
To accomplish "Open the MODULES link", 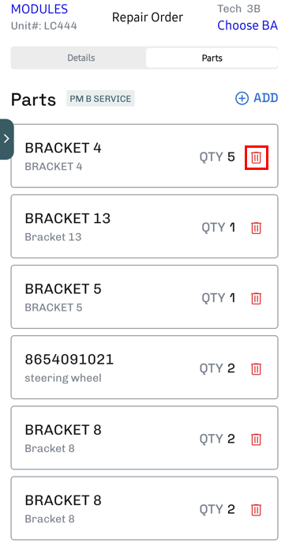I will point(39,9).
